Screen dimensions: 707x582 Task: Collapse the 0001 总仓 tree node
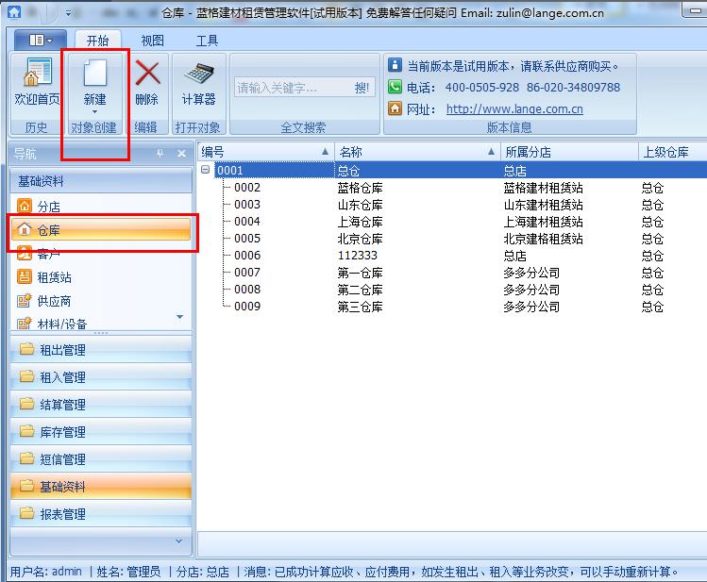(206, 171)
